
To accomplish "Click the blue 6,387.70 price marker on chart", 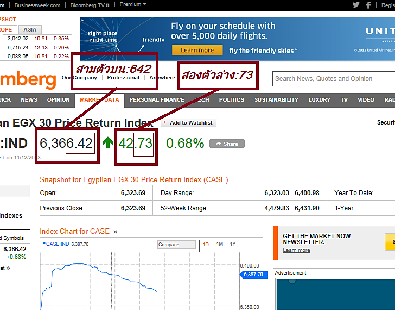I will (x=253, y=275).
